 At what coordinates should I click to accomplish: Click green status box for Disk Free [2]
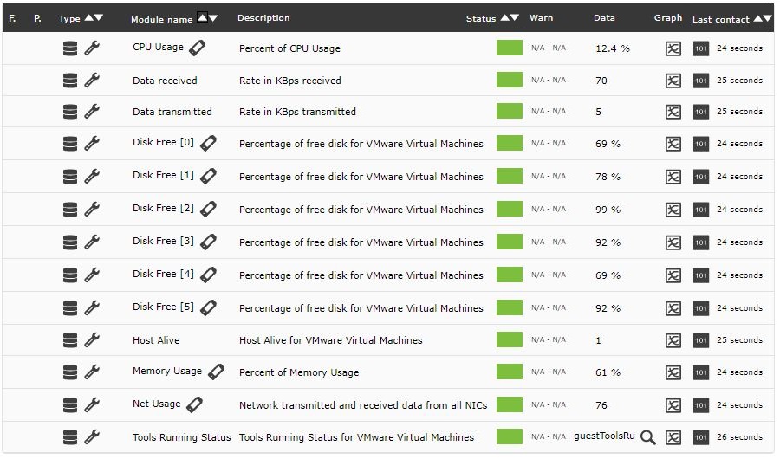pos(510,209)
